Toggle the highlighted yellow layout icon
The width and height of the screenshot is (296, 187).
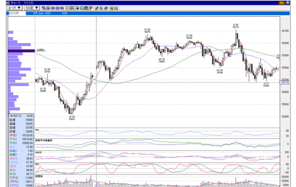(48, 8)
